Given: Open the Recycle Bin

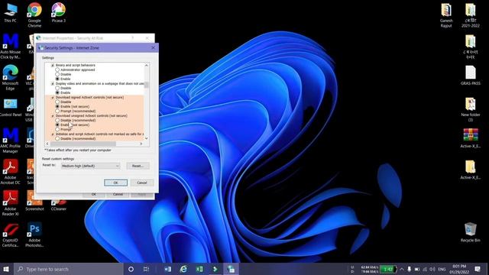Looking at the screenshot, I should [471, 232].
